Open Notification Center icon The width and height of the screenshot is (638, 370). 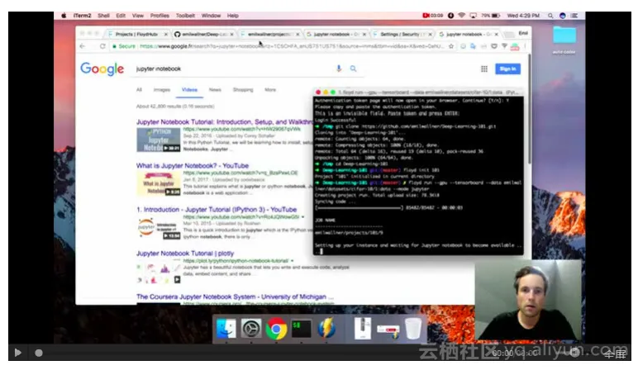click(x=574, y=16)
